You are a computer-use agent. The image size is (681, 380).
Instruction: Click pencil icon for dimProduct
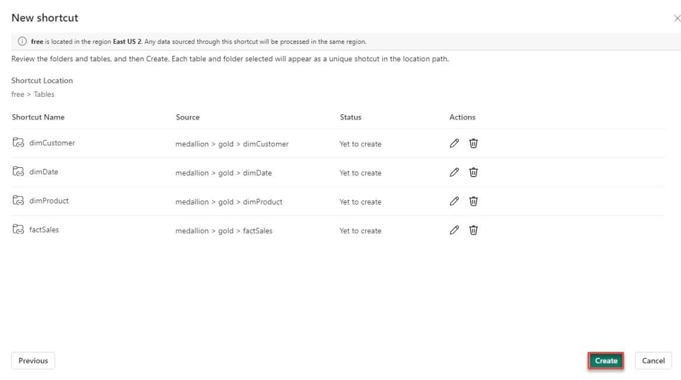(x=455, y=202)
